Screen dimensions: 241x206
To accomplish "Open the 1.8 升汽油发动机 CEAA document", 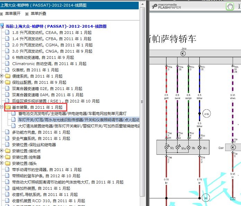I will (x=52, y=33).
